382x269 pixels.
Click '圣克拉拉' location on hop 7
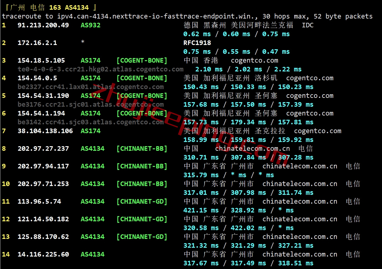(270, 131)
